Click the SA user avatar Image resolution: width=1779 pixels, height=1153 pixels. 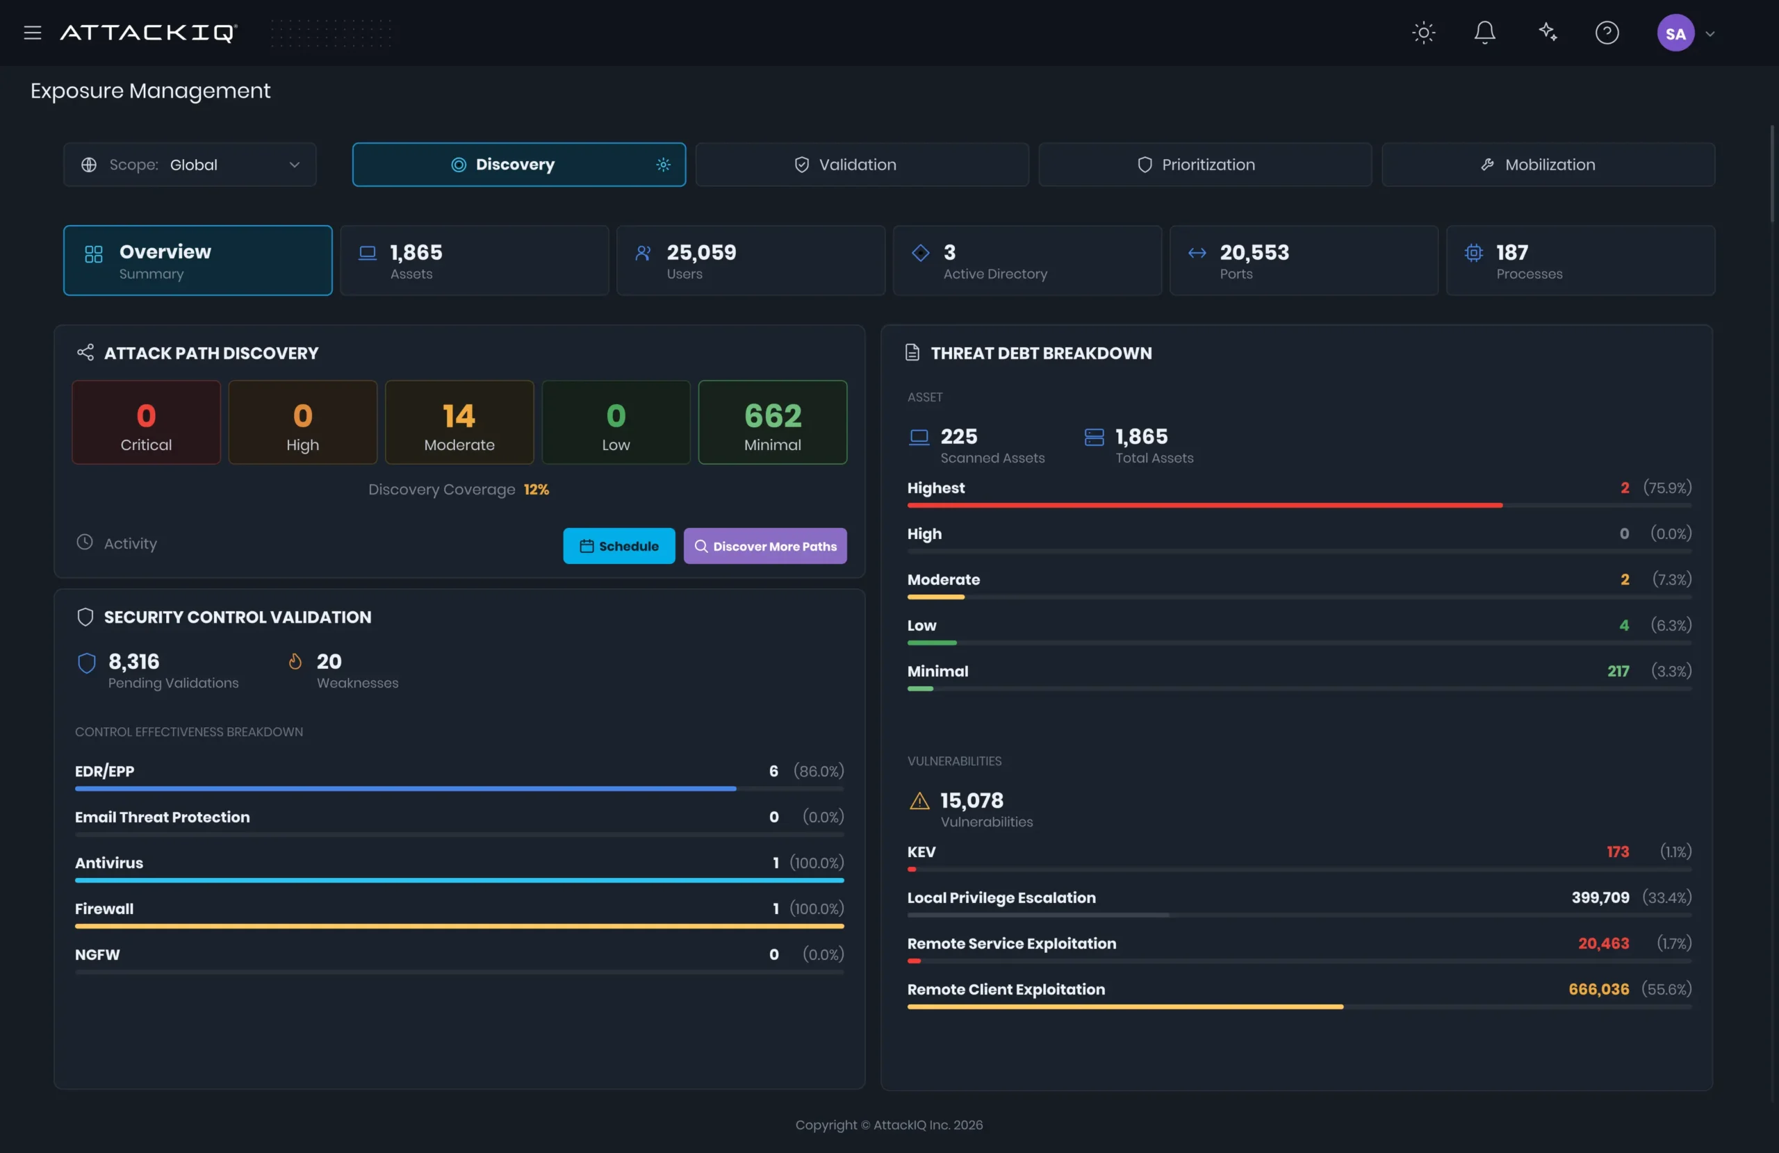[x=1675, y=33]
